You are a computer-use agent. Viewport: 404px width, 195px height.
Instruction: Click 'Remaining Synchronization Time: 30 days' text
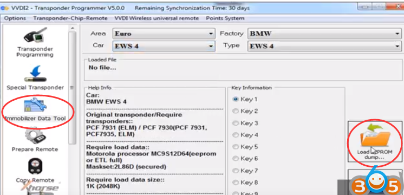coord(192,8)
